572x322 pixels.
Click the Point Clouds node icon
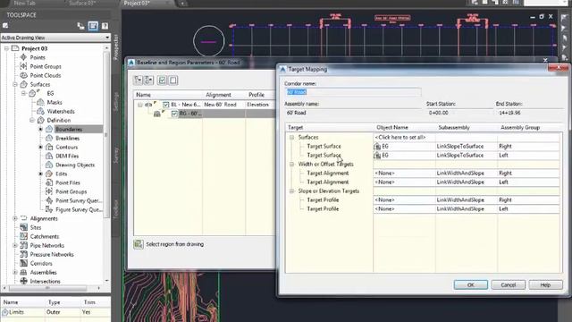(24, 75)
